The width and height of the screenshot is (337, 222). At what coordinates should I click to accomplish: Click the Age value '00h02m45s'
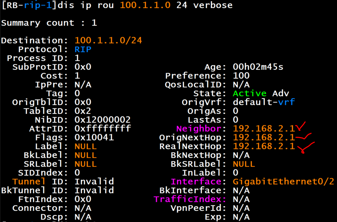pos(258,67)
